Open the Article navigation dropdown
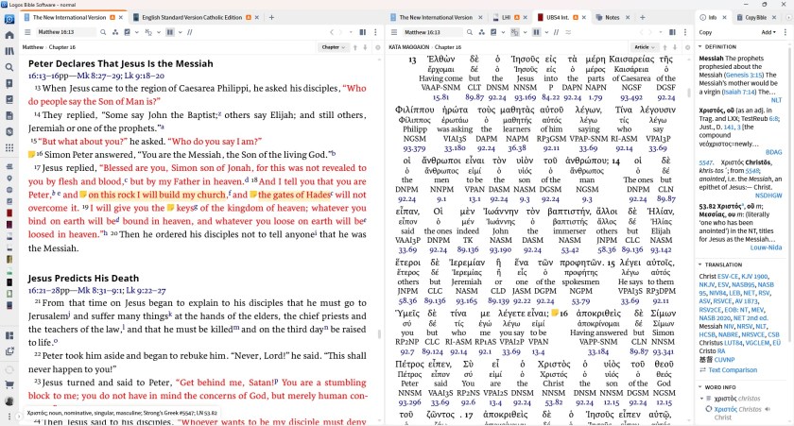 point(645,46)
